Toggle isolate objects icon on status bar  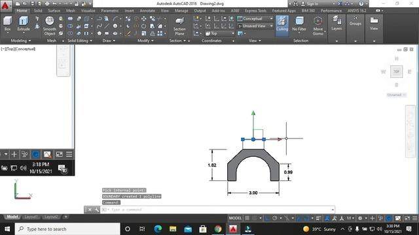tap(380, 218)
